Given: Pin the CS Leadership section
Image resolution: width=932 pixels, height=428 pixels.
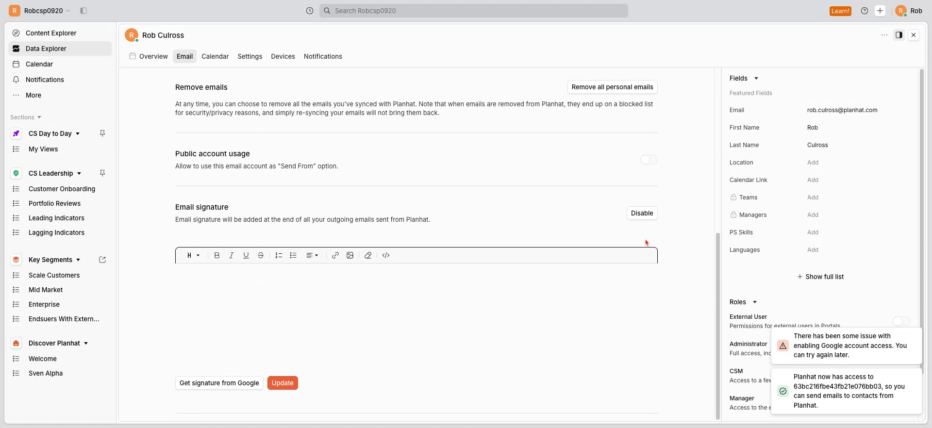Looking at the screenshot, I should tap(102, 173).
